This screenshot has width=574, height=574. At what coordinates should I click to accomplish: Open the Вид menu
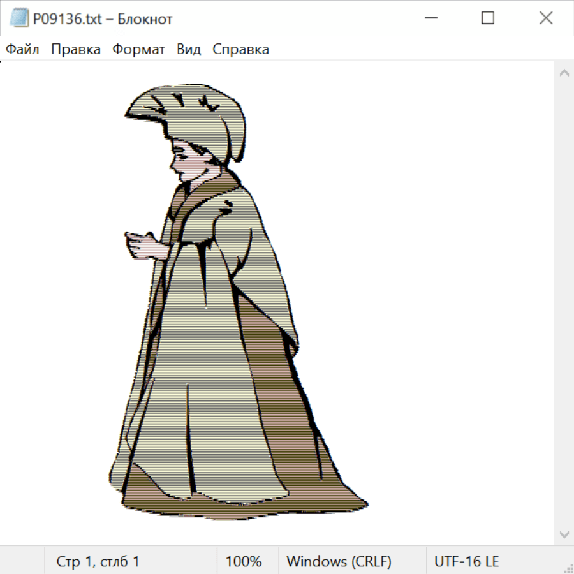(x=188, y=50)
